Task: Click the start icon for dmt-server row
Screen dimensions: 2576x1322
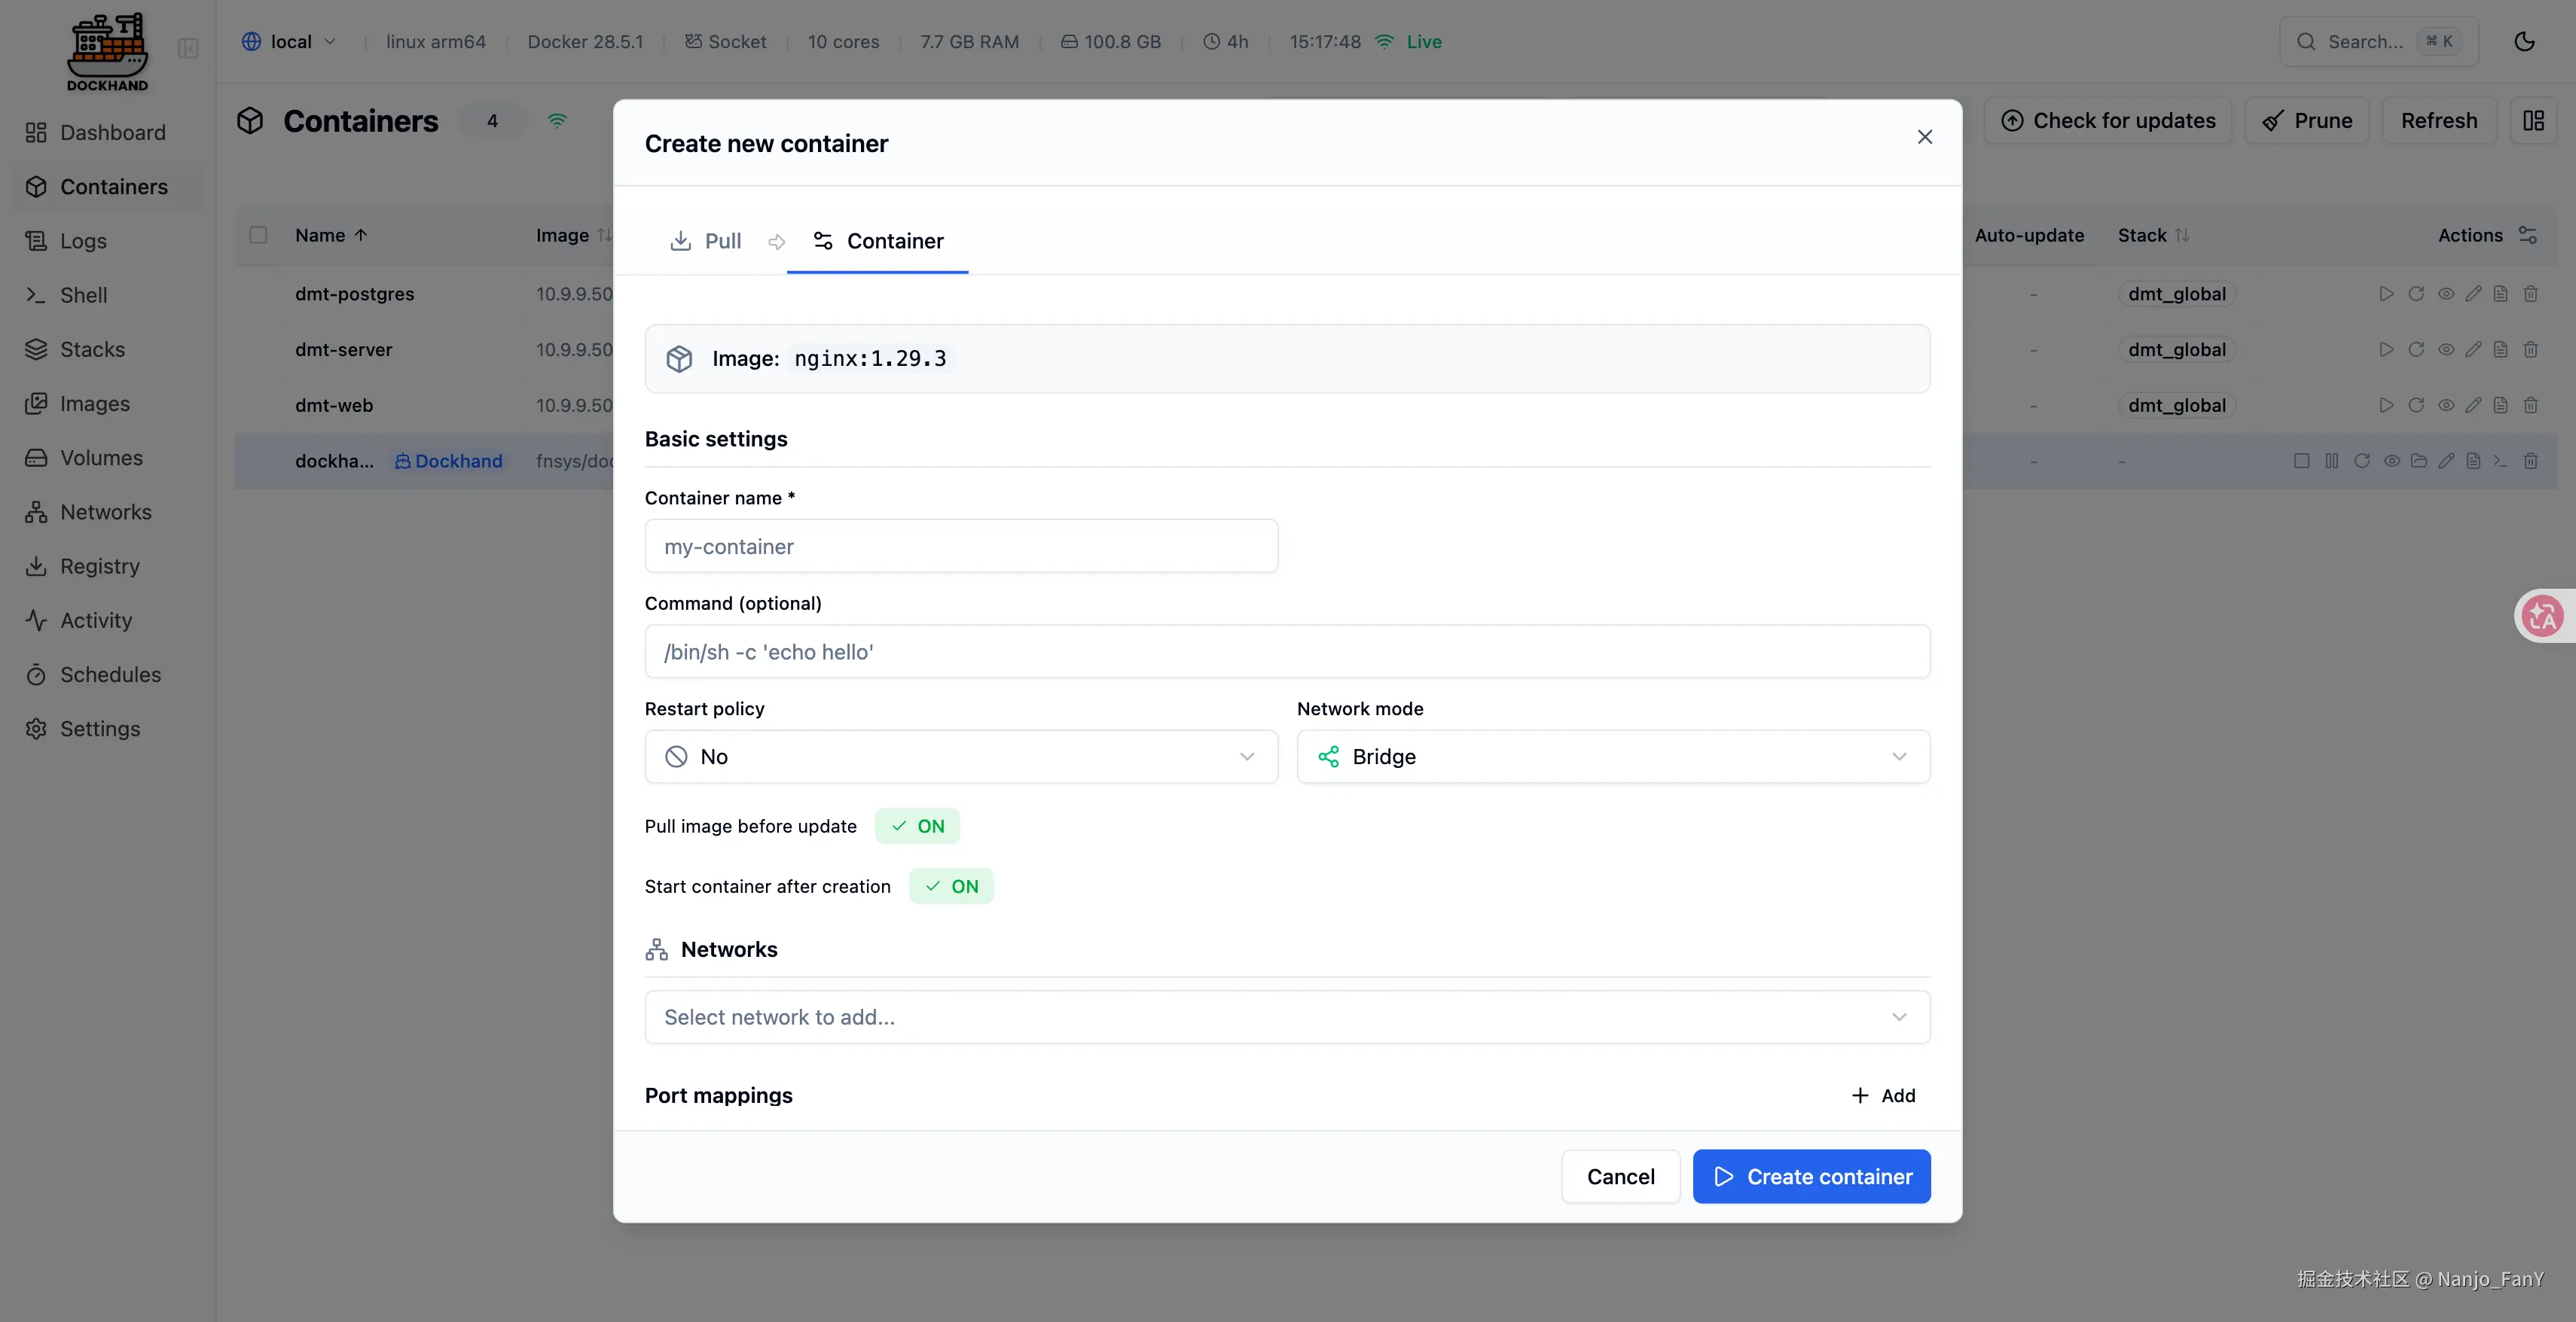Action: pos(2386,350)
